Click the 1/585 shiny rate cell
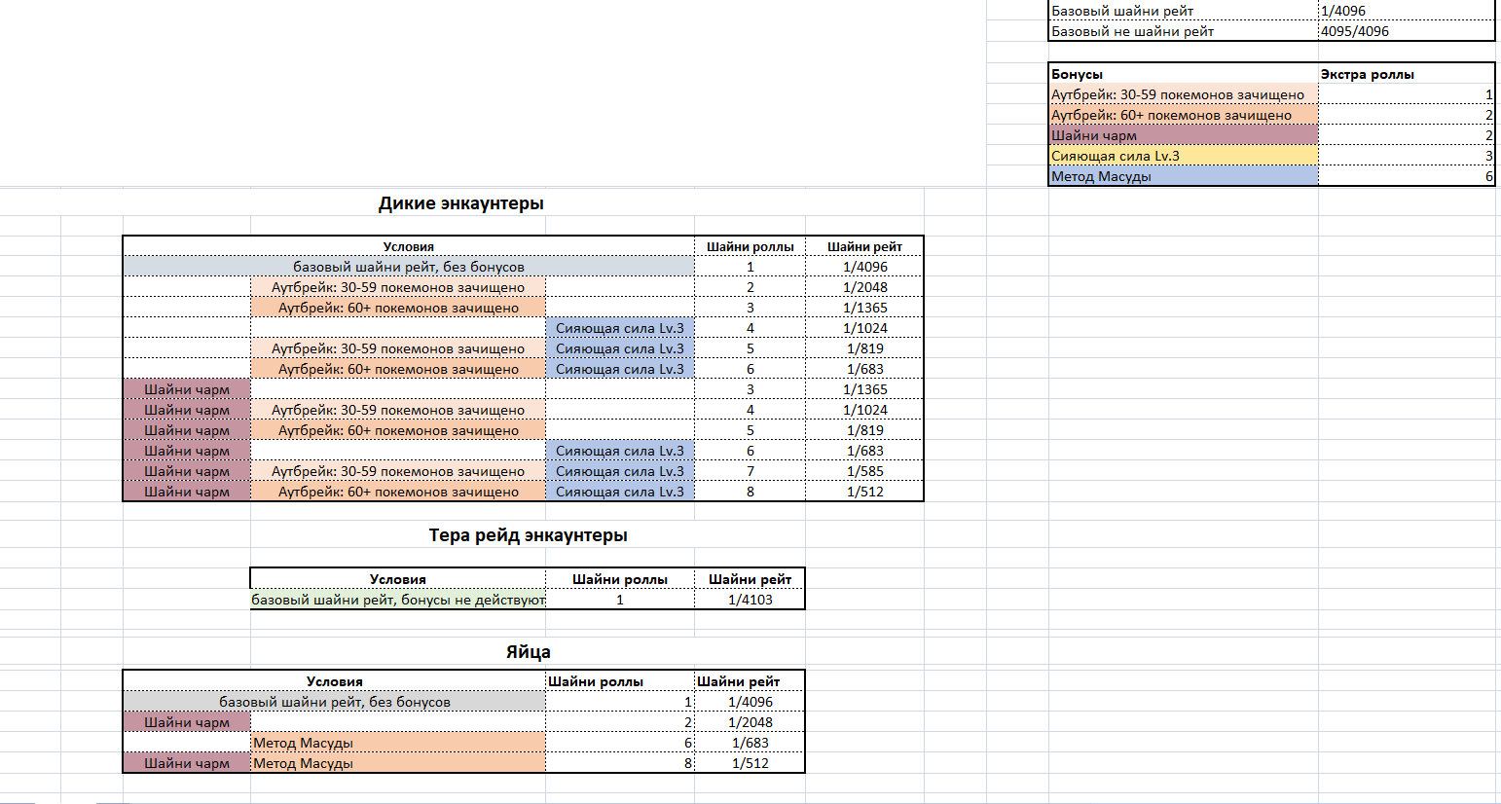The image size is (1501, 804). coord(864,471)
